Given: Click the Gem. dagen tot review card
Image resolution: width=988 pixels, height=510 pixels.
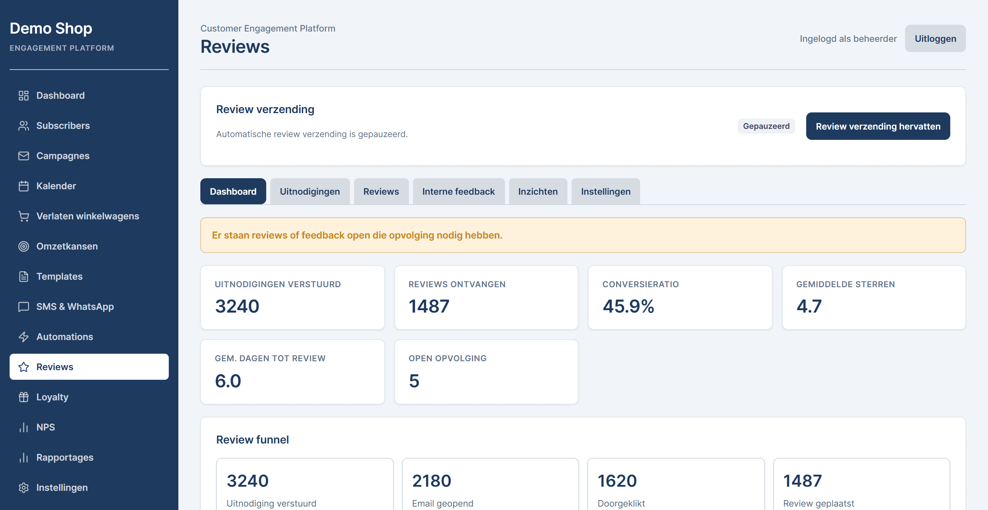Looking at the screenshot, I should tap(292, 372).
